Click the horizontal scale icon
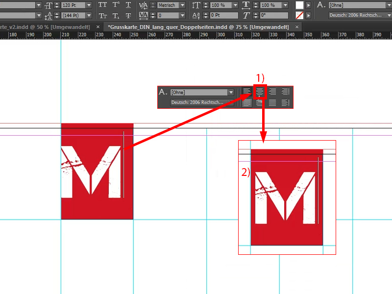The width and height of the screenshot is (392, 294). pyautogui.click(x=246, y=5)
